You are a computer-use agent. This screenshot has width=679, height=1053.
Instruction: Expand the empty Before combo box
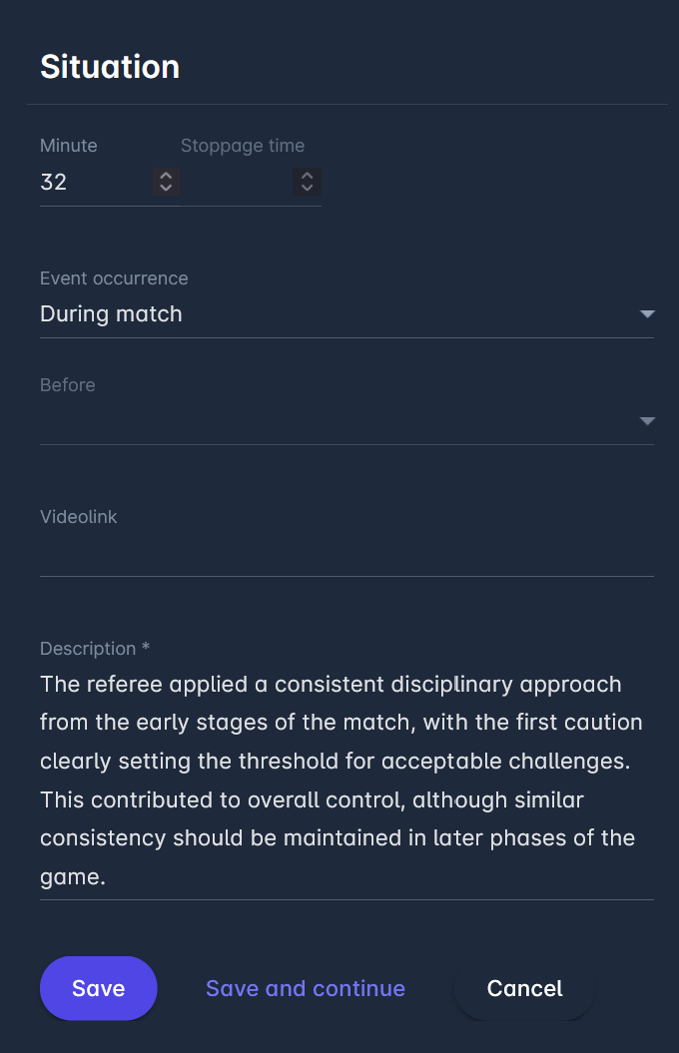point(330,421)
